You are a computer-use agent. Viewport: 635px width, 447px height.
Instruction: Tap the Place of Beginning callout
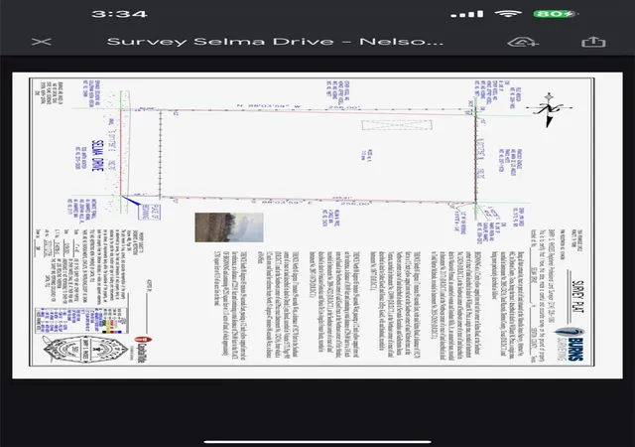click(x=149, y=212)
